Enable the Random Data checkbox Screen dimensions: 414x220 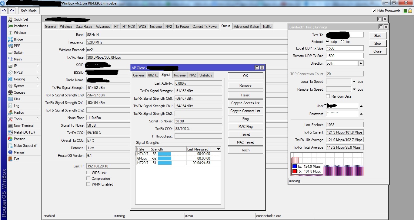328,96
